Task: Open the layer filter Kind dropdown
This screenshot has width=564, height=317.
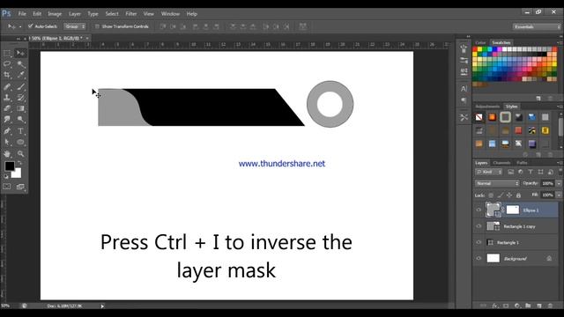Action: 488,173
